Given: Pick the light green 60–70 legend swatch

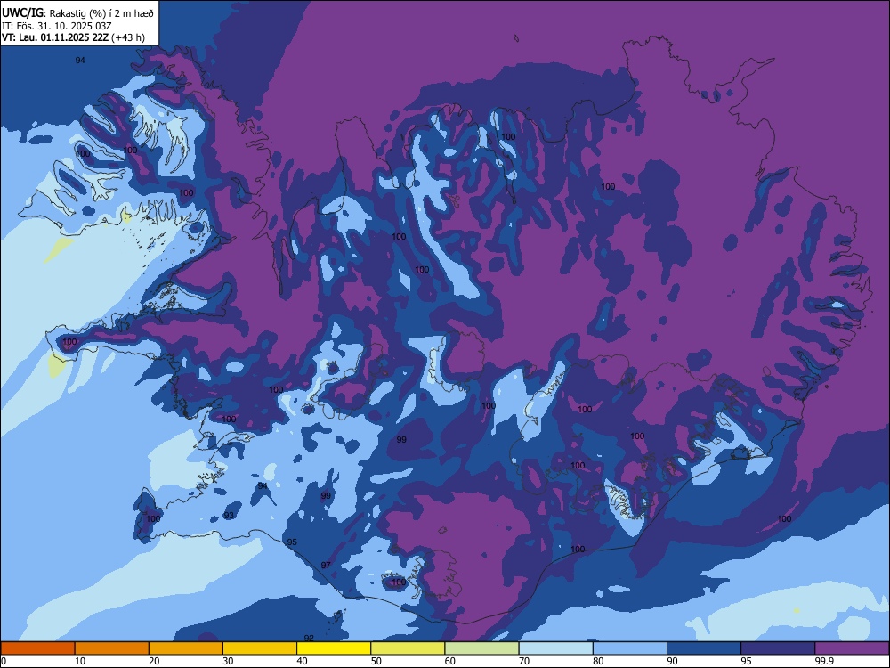Looking at the screenshot, I should point(481,648).
